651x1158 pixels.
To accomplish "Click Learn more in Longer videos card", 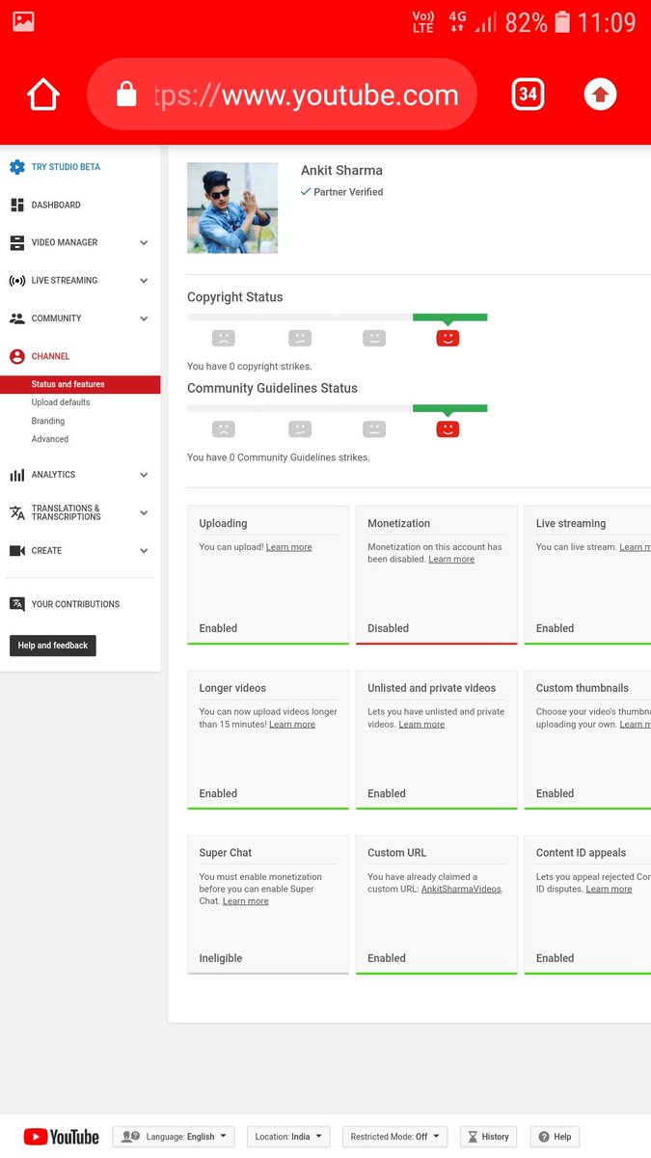I will click(292, 725).
